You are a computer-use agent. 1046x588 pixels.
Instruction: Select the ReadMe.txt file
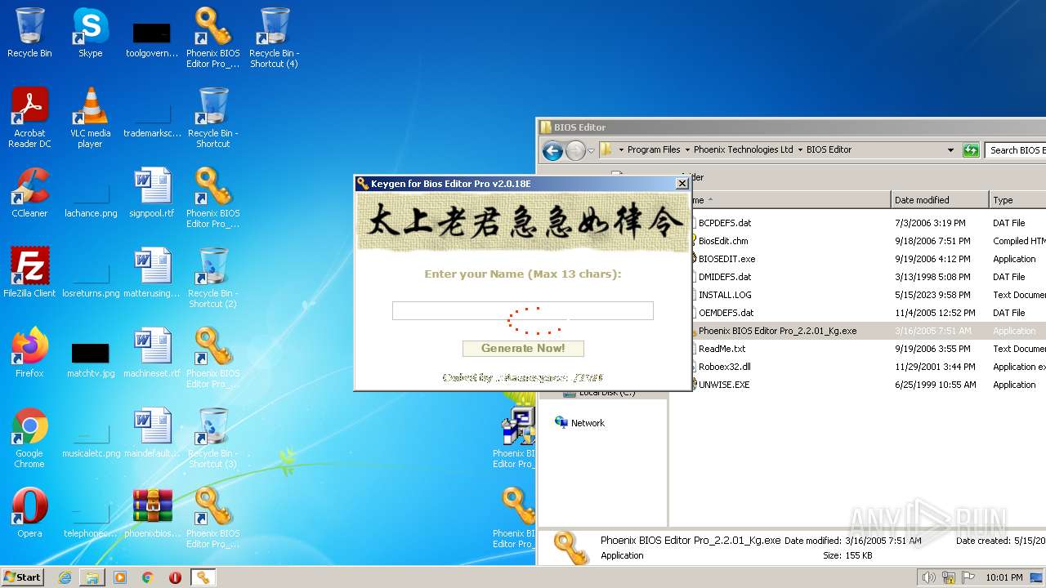(x=722, y=349)
